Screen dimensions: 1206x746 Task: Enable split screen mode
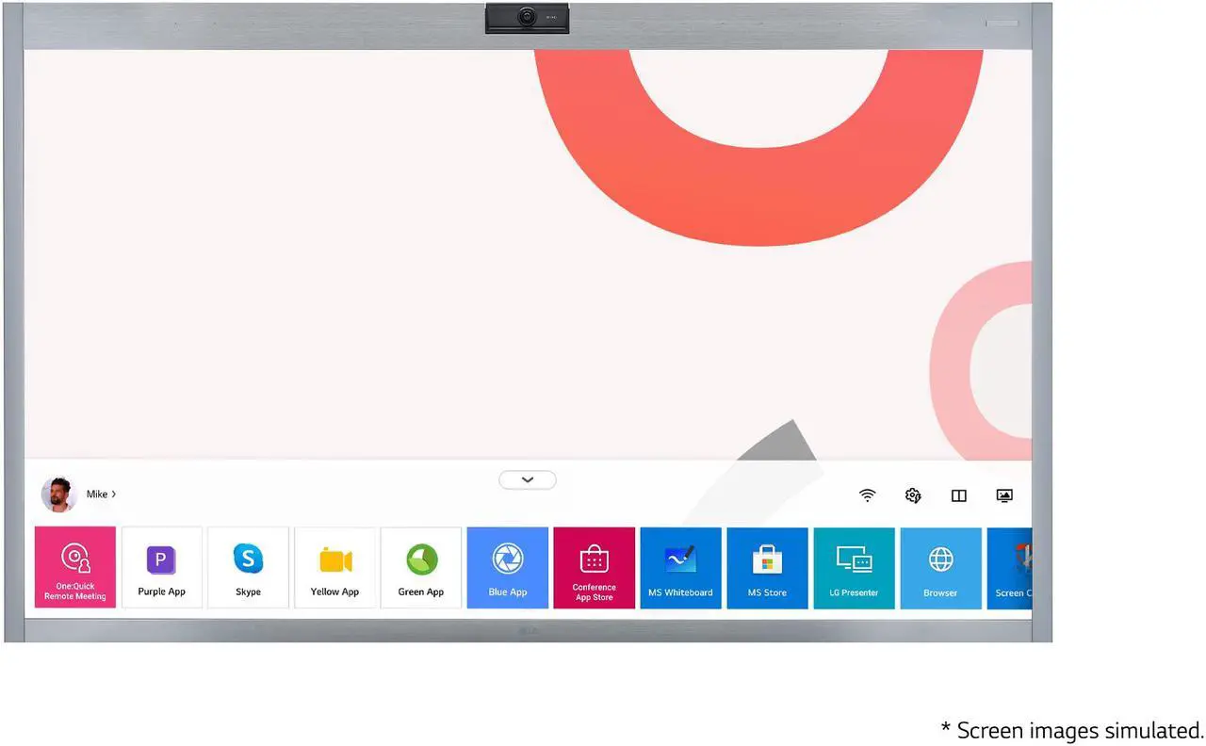(x=958, y=495)
